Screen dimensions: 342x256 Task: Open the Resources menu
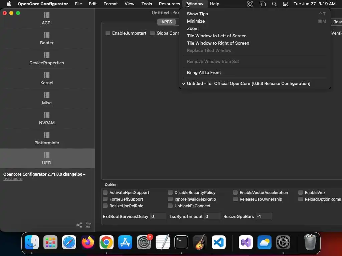pos(169,4)
